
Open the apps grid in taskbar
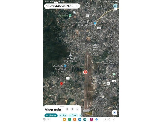coord(48,119)
